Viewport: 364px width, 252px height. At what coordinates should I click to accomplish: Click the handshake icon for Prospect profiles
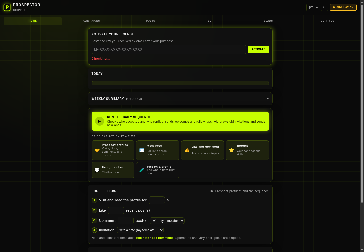click(x=97, y=150)
